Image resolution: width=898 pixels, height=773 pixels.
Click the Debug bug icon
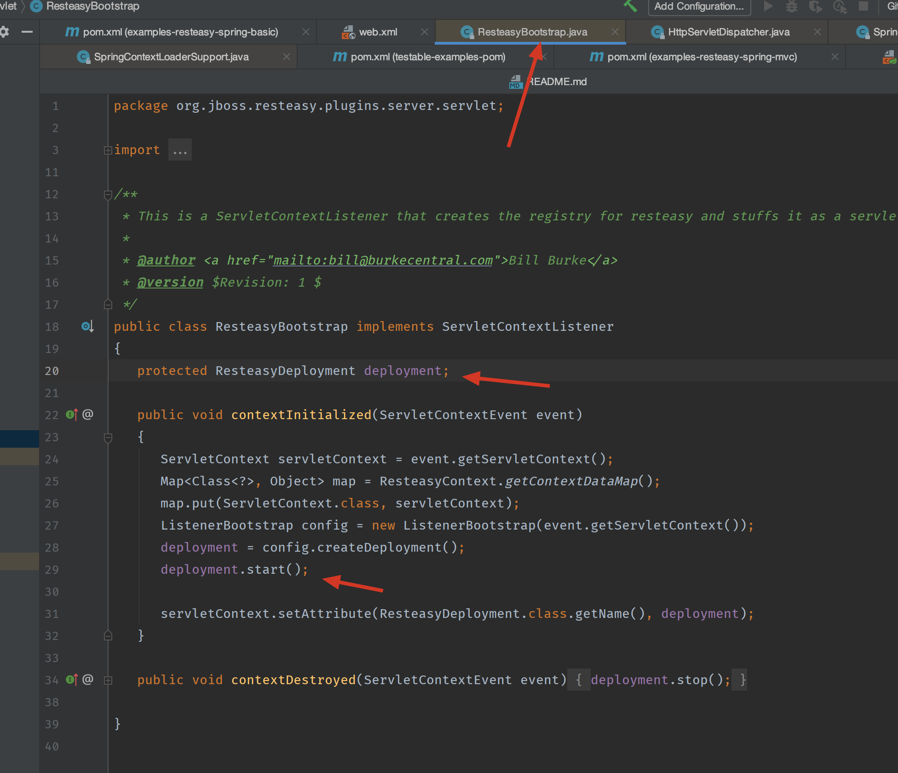pyautogui.click(x=792, y=6)
